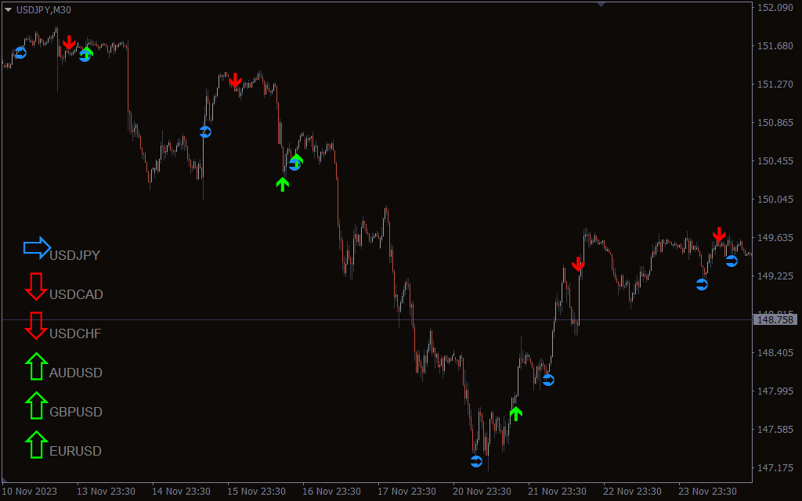
Task: Click the USDJPY,M30 chart title text
Action: 44,9
